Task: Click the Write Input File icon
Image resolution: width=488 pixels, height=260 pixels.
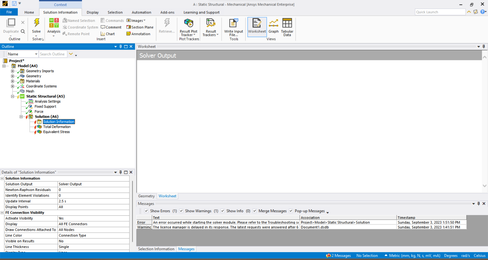Action: tap(233, 24)
